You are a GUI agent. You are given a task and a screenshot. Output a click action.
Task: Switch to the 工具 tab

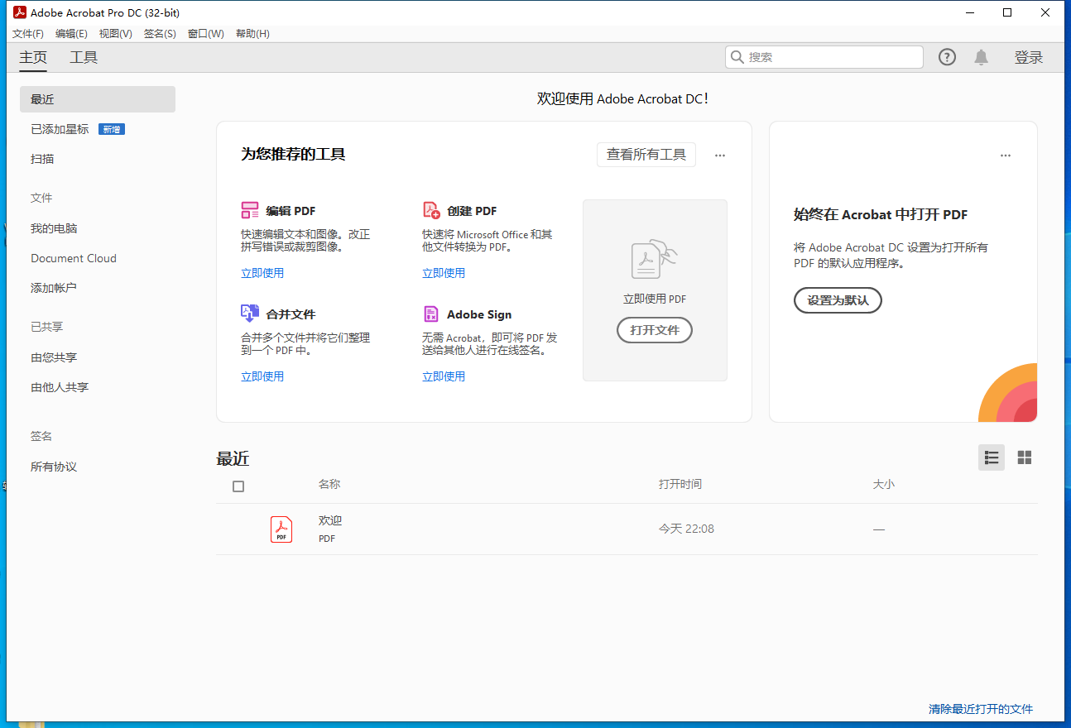coord(84,57)
